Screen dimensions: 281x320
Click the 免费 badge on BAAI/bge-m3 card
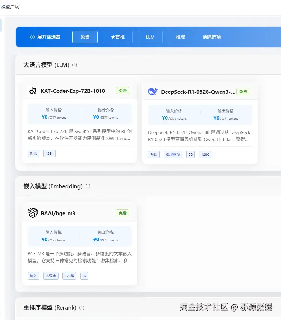pos(123,213)
